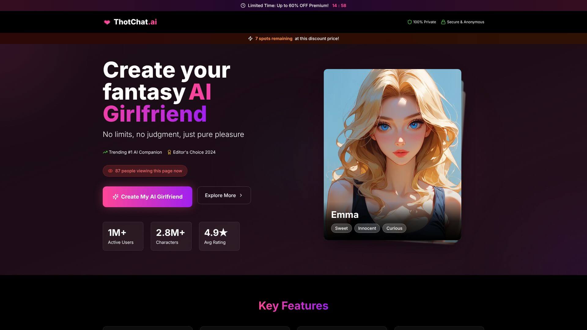
Task: Click the lock icon beside Secure & Anonymous
Action: [x=443, y=22]
